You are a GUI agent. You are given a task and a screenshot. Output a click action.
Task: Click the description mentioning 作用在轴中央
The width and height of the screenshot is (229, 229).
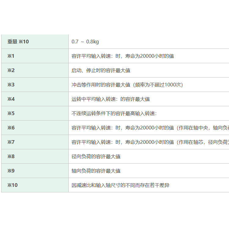pyautogui.click(x=150, y=128)
